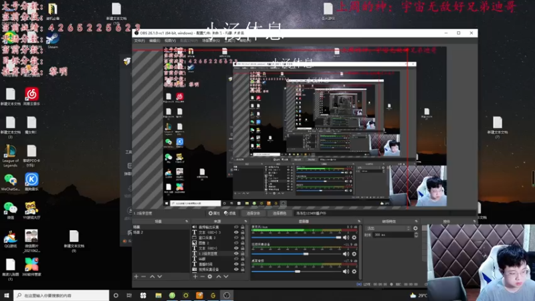Open the 淡出 transition dropdown
The height and width of the screenshot is (301, 535).
pyautogui.click(x=388, y=228)
